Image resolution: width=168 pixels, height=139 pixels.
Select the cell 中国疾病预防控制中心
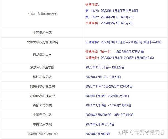(42, 134)
